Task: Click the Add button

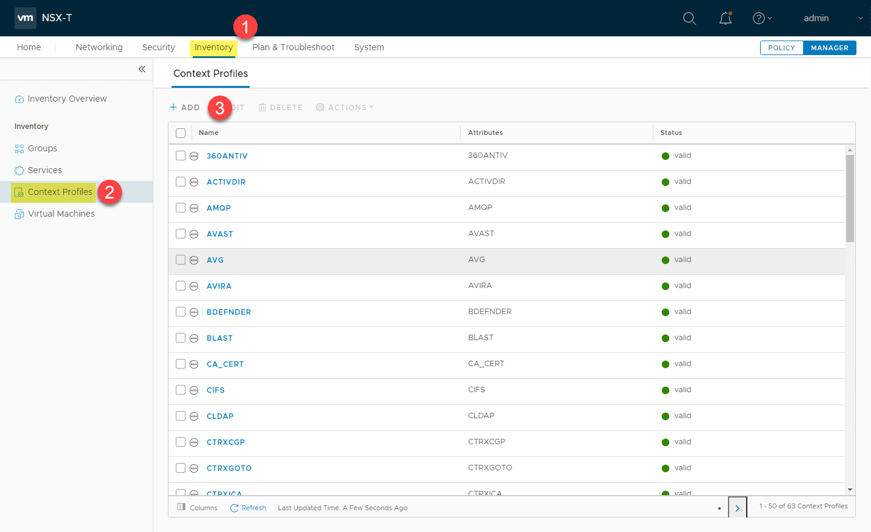Action: click(185, 107)
